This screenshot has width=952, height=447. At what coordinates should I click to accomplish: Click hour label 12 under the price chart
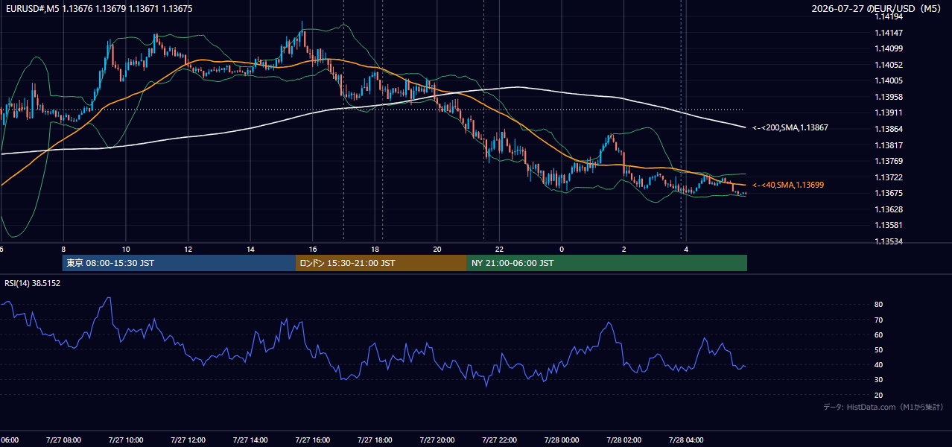coord(188,249)
